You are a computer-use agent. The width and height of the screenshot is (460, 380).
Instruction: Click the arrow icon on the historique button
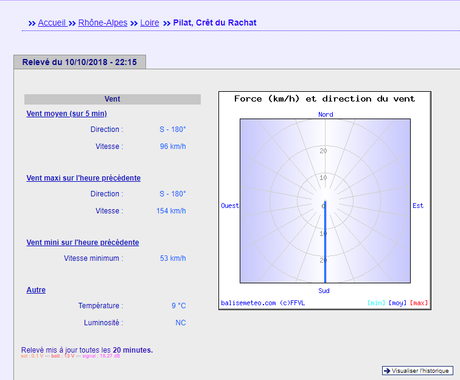pos(387,371)
